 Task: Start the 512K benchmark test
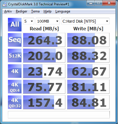[15, 55]
